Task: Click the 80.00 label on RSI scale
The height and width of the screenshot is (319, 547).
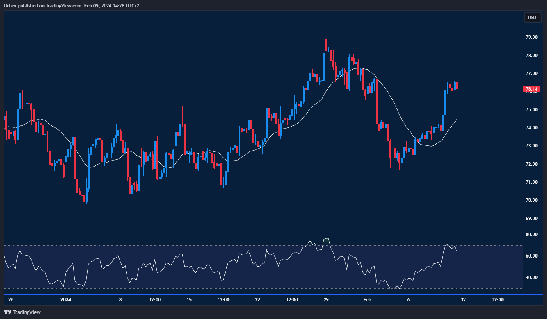Action: pos(531,235)
